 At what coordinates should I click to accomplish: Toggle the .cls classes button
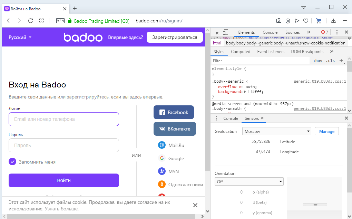point(330,61)
